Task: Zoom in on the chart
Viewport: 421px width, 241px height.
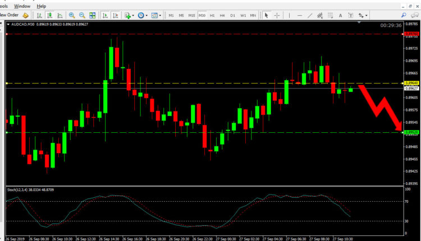Action: (72, 16)
